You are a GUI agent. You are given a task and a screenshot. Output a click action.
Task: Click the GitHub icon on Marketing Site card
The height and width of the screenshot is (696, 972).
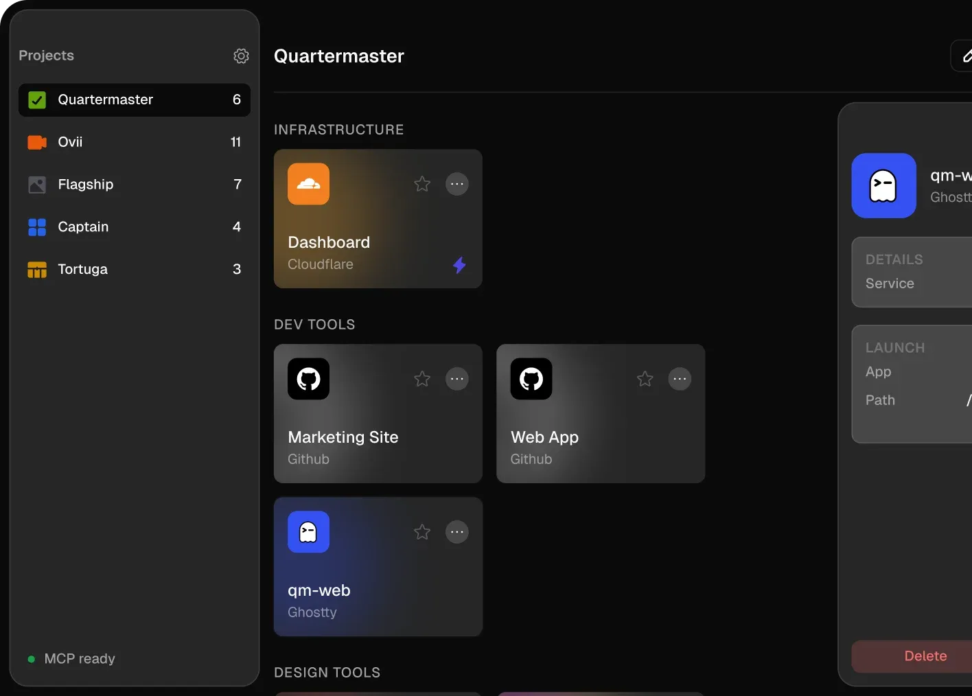click(x=308, y=379)
